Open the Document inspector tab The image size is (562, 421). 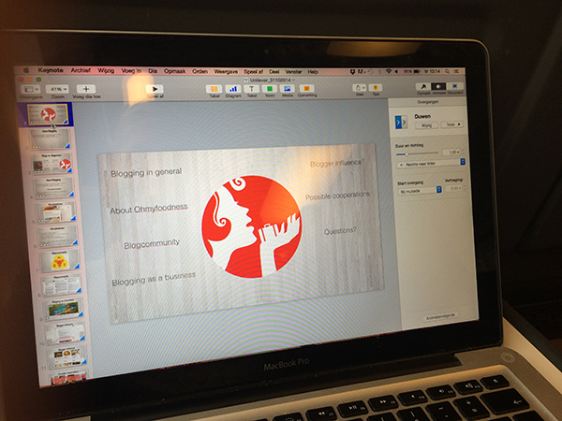455,86
